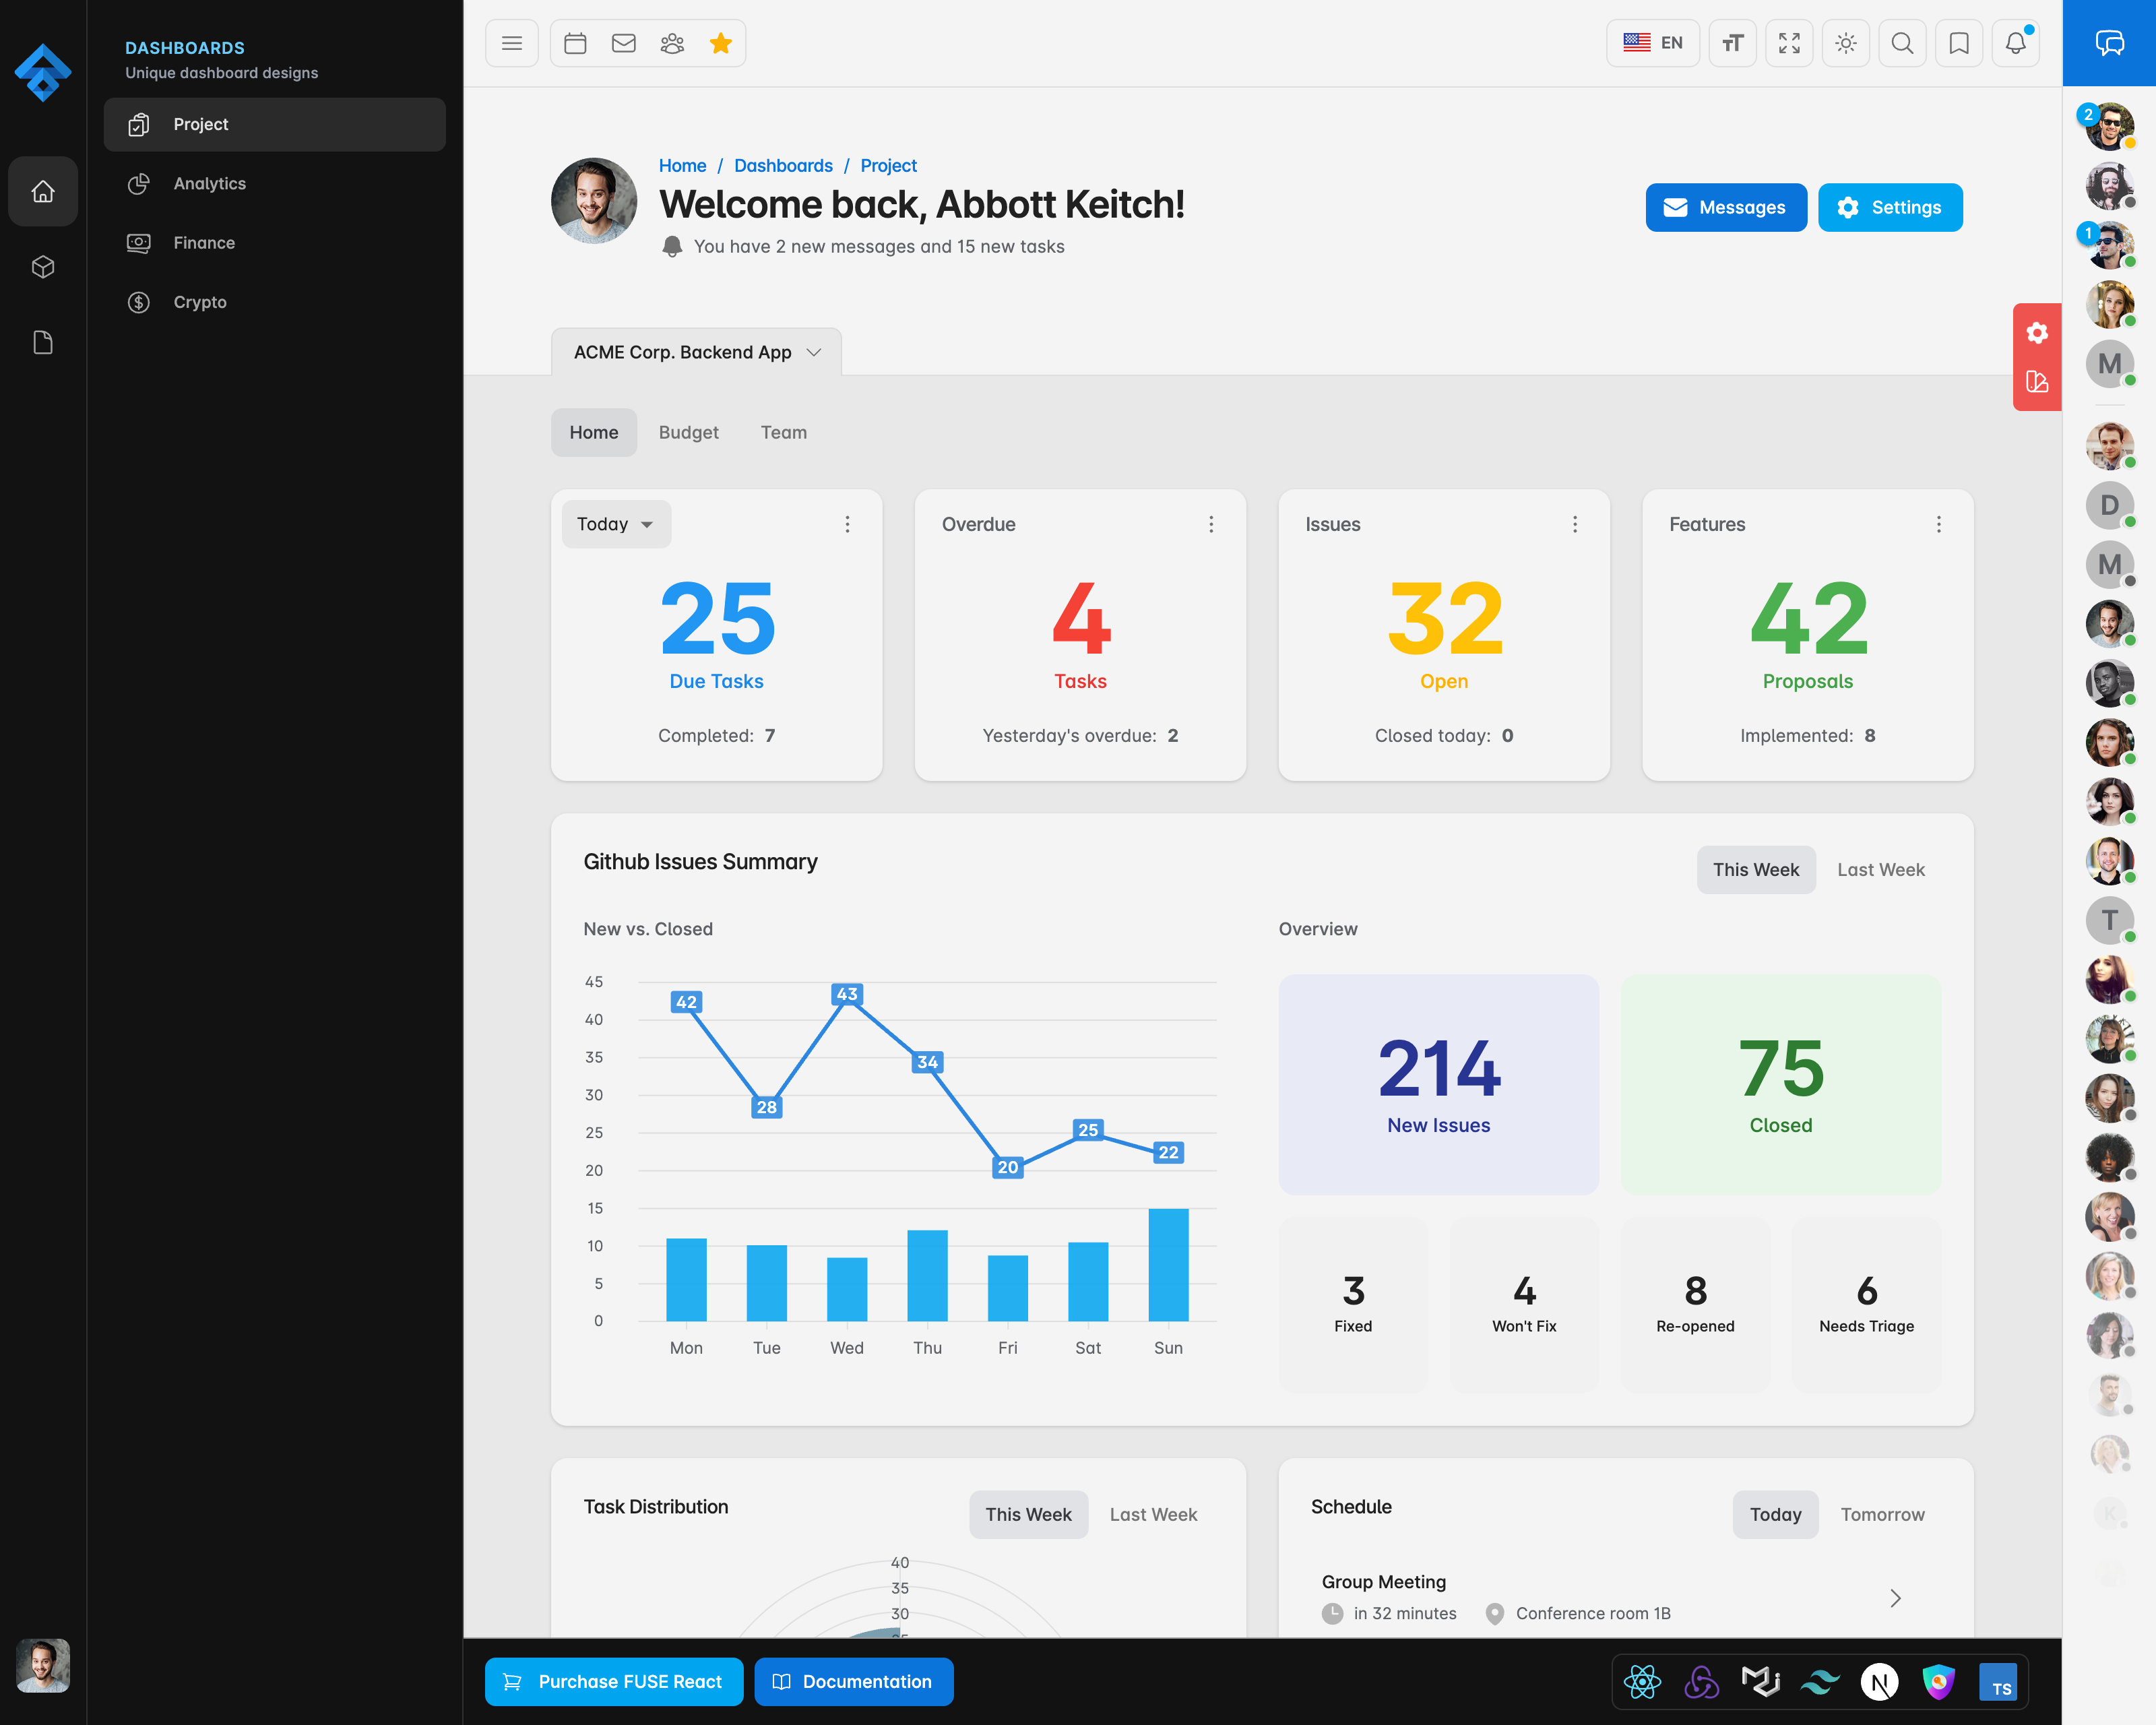Open Finance dashboard menu item

275,243
